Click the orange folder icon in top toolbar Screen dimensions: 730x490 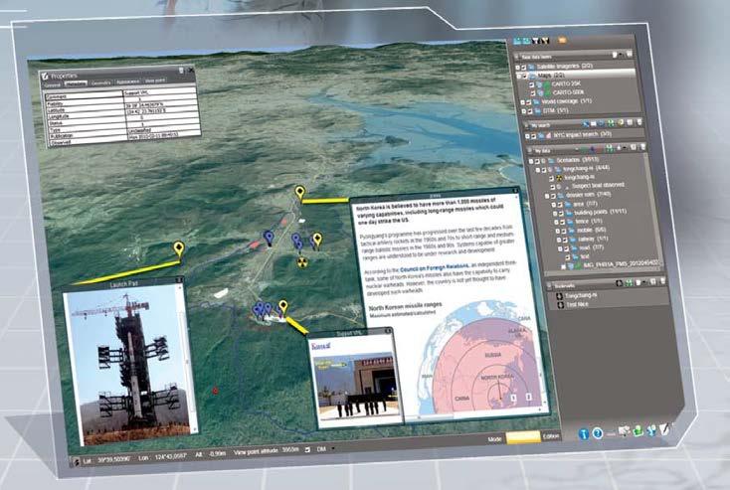point(562,40)
